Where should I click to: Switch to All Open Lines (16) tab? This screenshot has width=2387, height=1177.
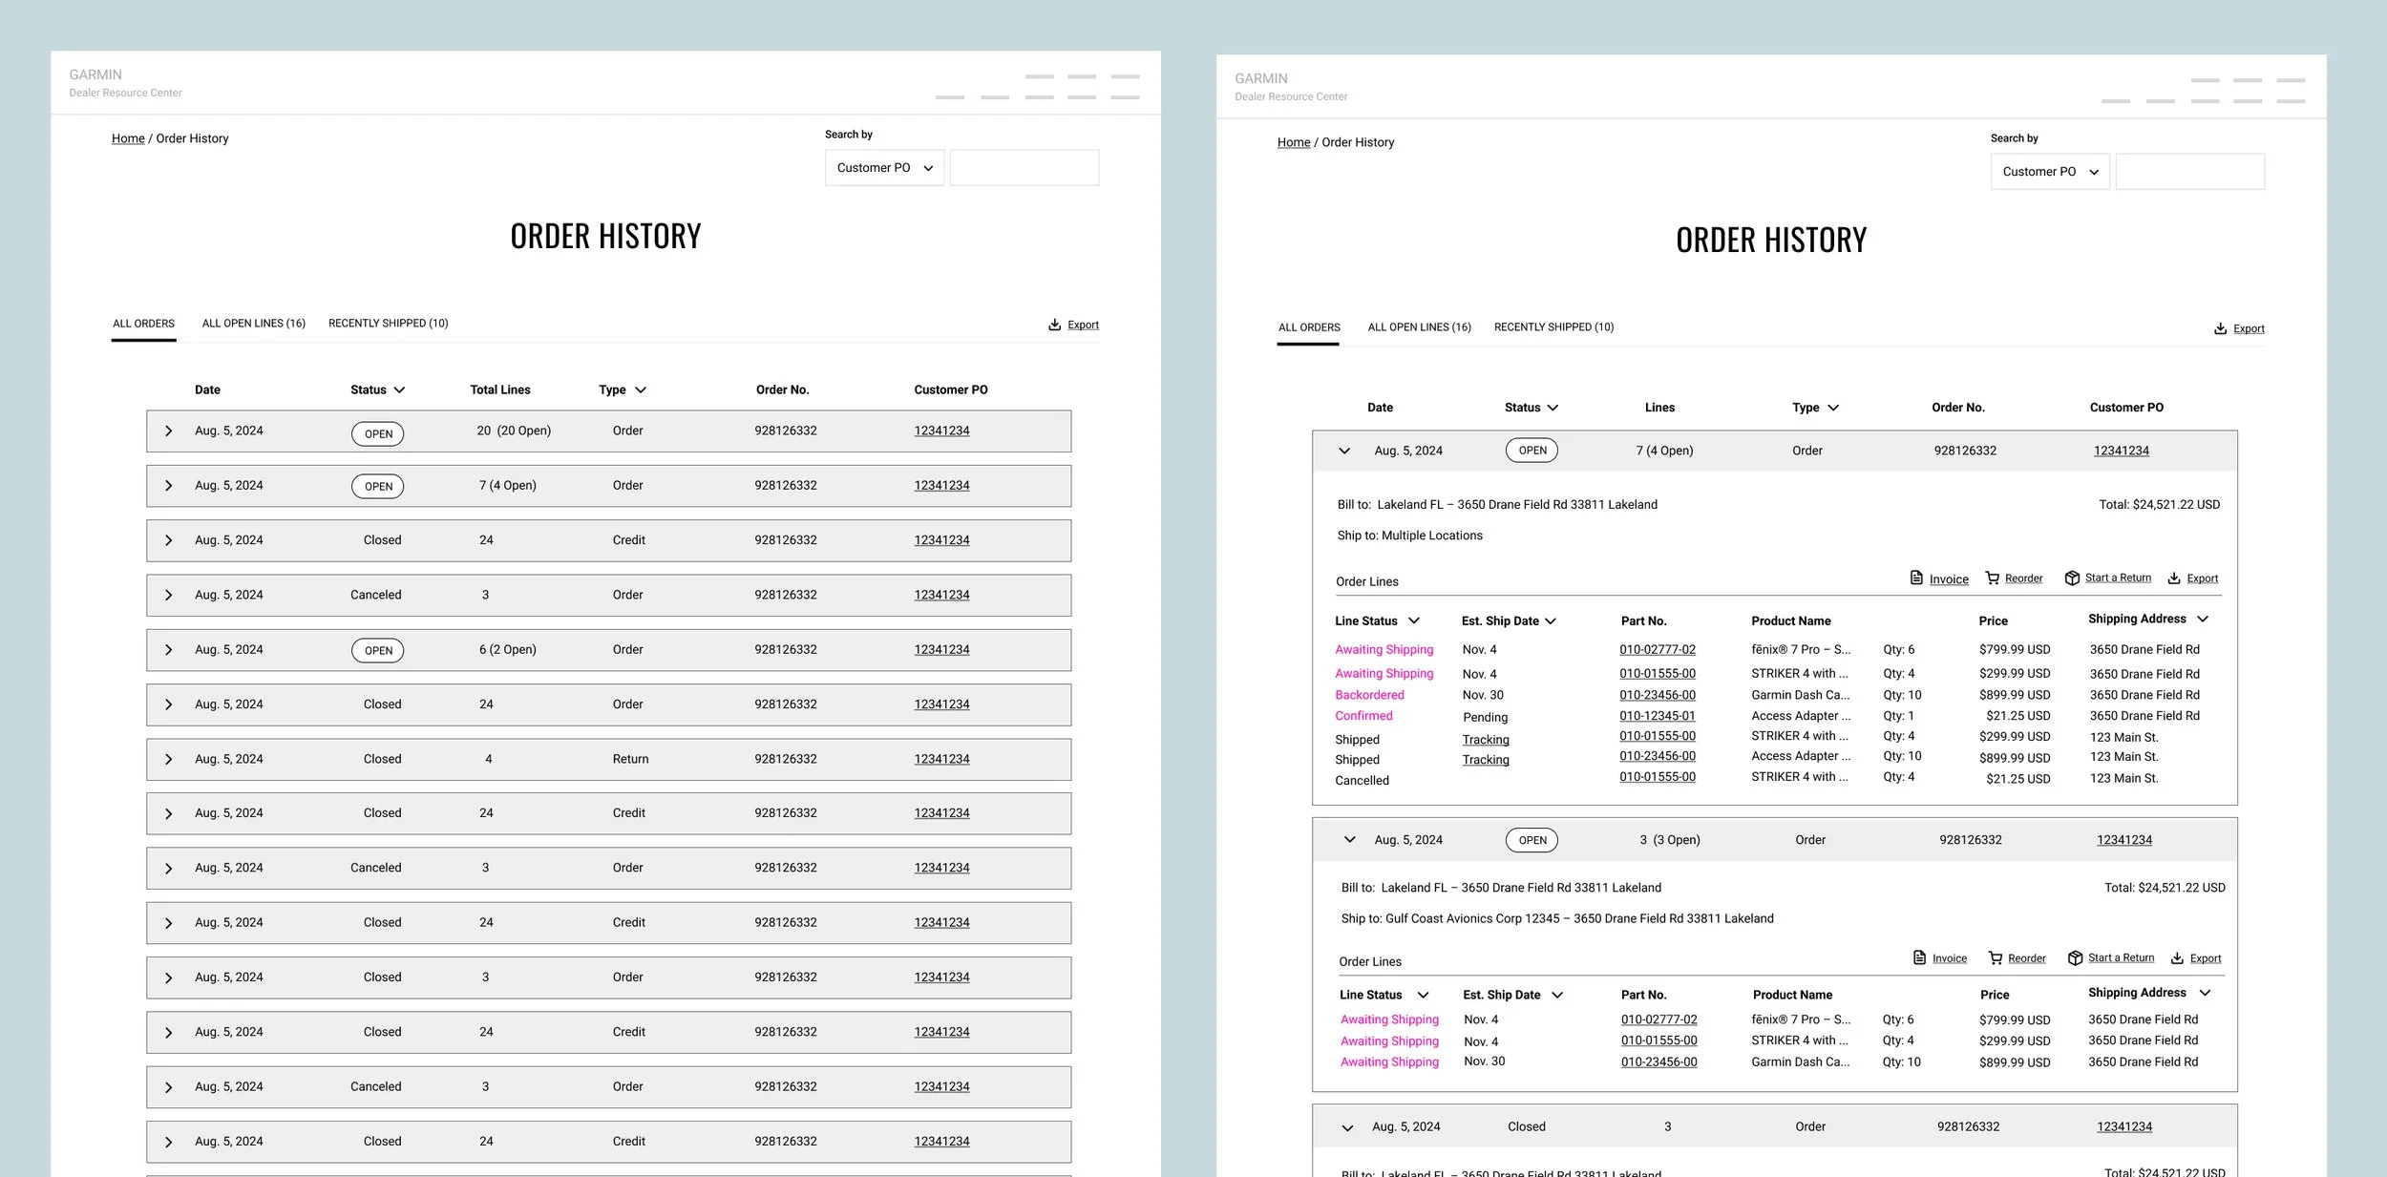tap(253, 324)
